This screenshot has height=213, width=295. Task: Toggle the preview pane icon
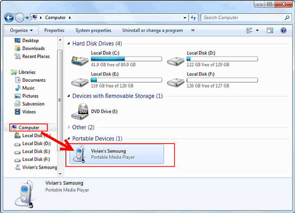point(270,30)
